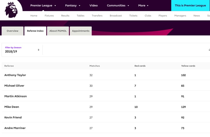Select referee Anthony Taylor

point(15,75)
